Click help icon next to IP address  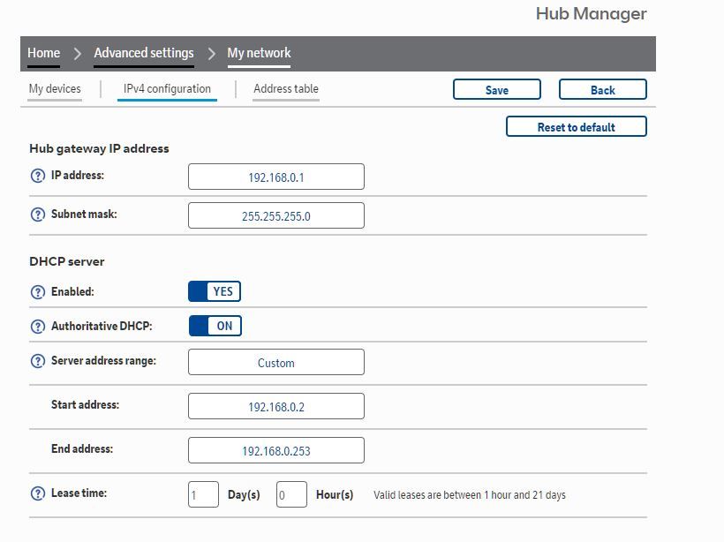[x=37, y=177]
